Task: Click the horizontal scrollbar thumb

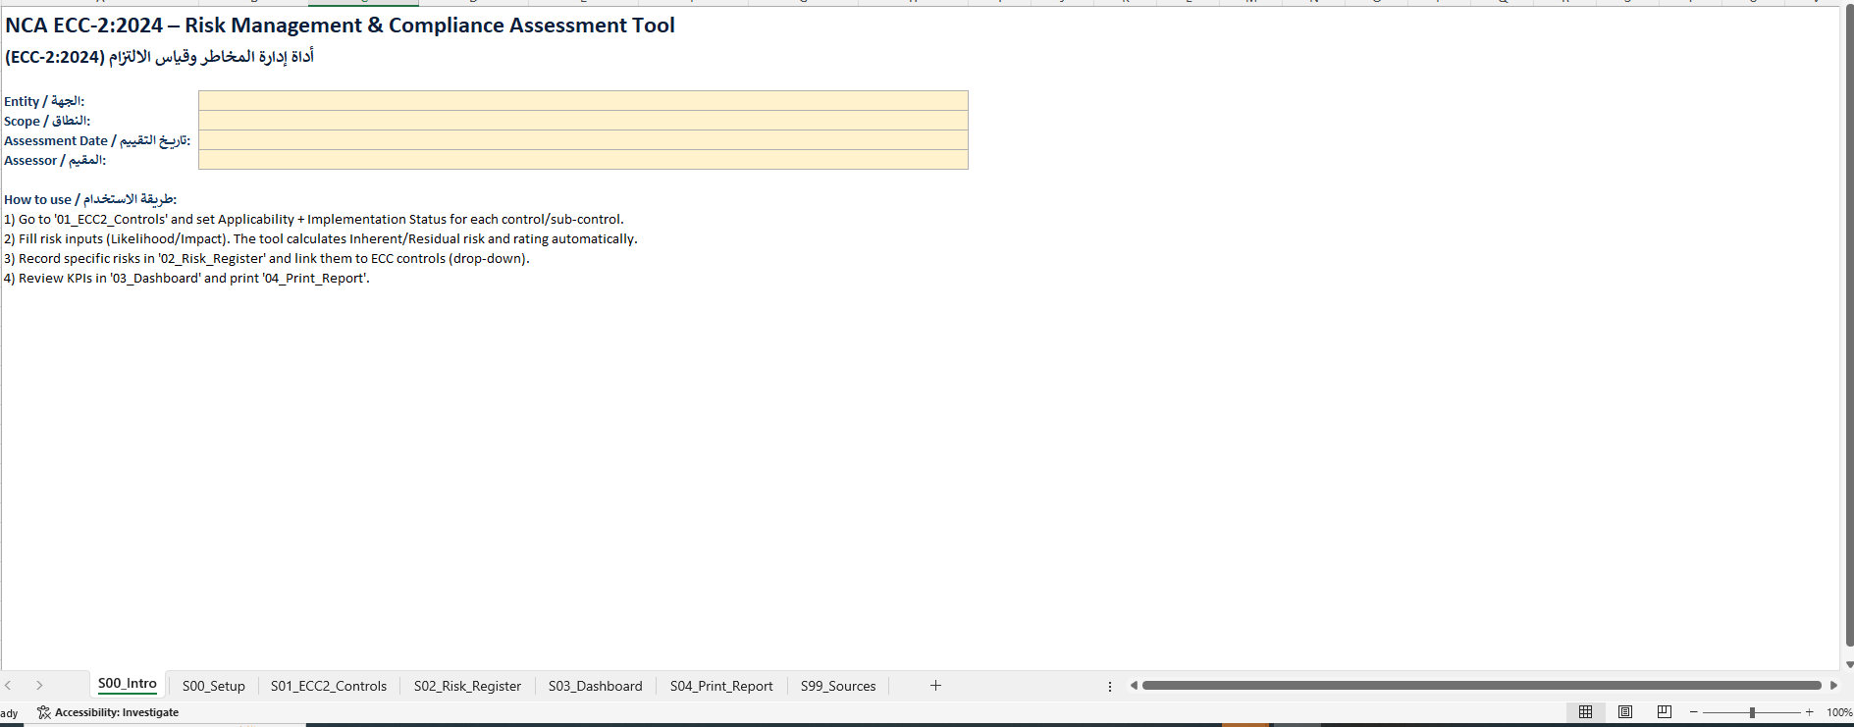Action: click(x=1481, y=686)
